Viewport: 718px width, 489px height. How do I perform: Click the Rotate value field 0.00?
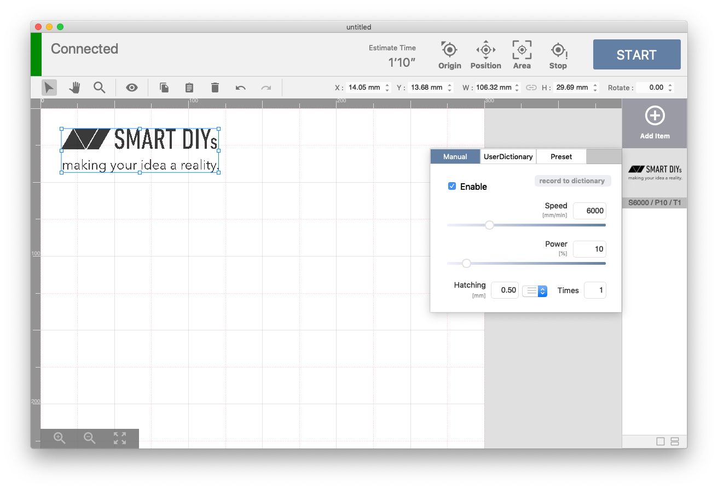651,88
